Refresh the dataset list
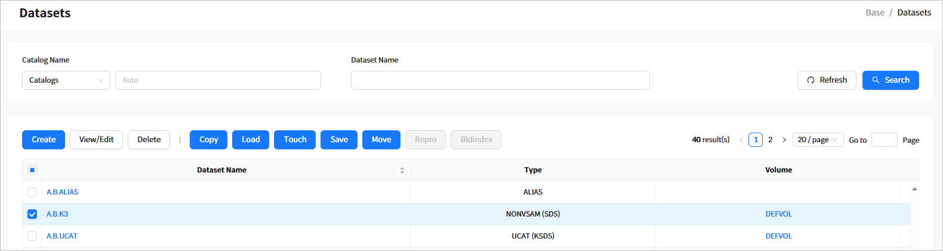This screenshot has width=943, height=251. tap(826, 80)
